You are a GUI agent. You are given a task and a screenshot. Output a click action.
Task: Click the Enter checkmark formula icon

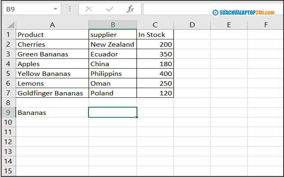coord(110,9)
